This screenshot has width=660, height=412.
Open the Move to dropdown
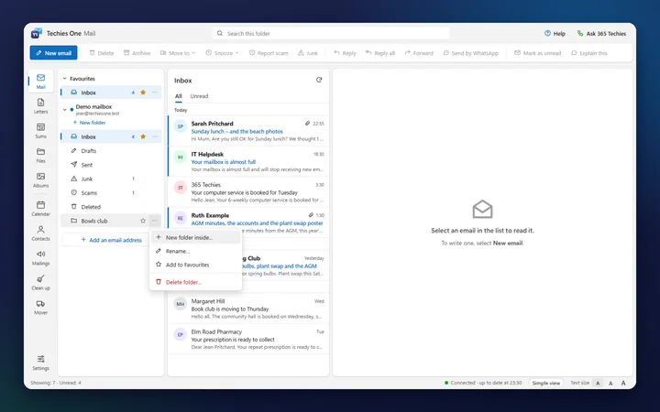[178, 53]
